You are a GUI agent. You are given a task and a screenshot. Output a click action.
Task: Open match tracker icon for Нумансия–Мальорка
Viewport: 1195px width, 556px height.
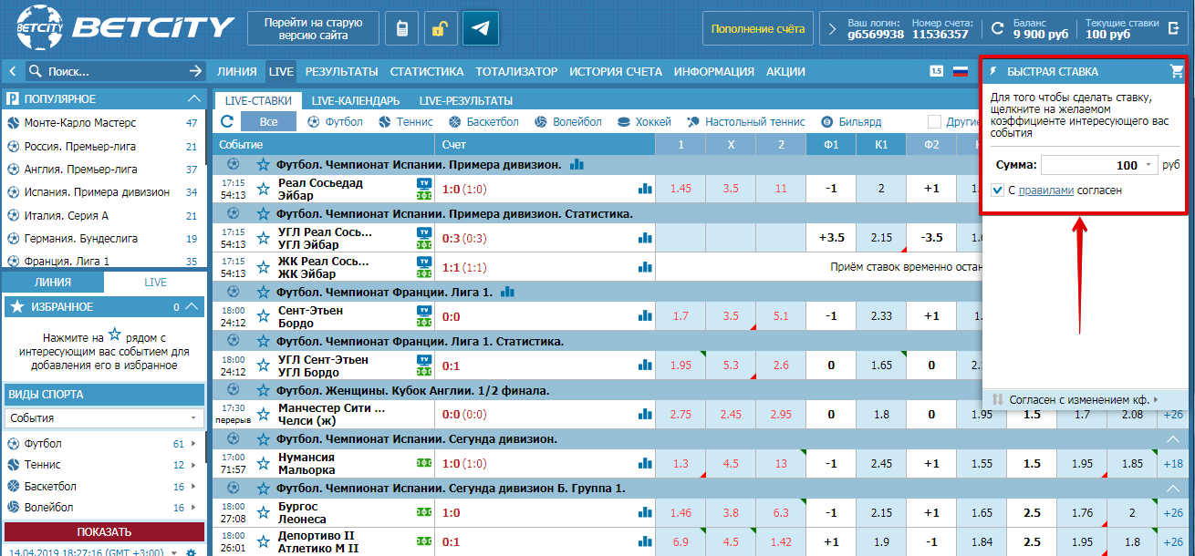pyautogui.click(x=424, y=463)
